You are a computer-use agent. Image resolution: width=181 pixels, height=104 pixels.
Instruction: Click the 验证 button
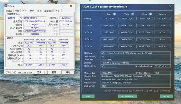54,72
